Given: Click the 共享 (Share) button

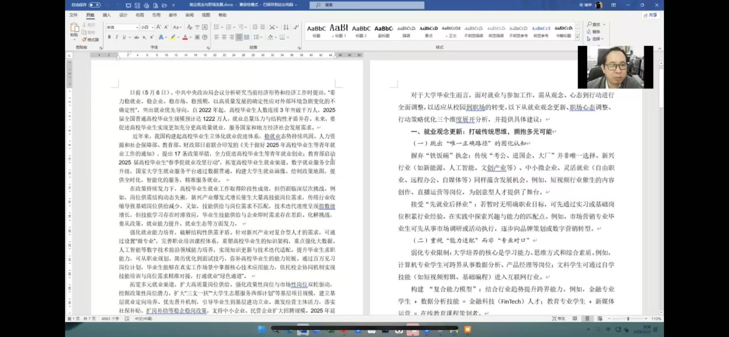Looking at the screenshot, I should (x=650, y=15).
